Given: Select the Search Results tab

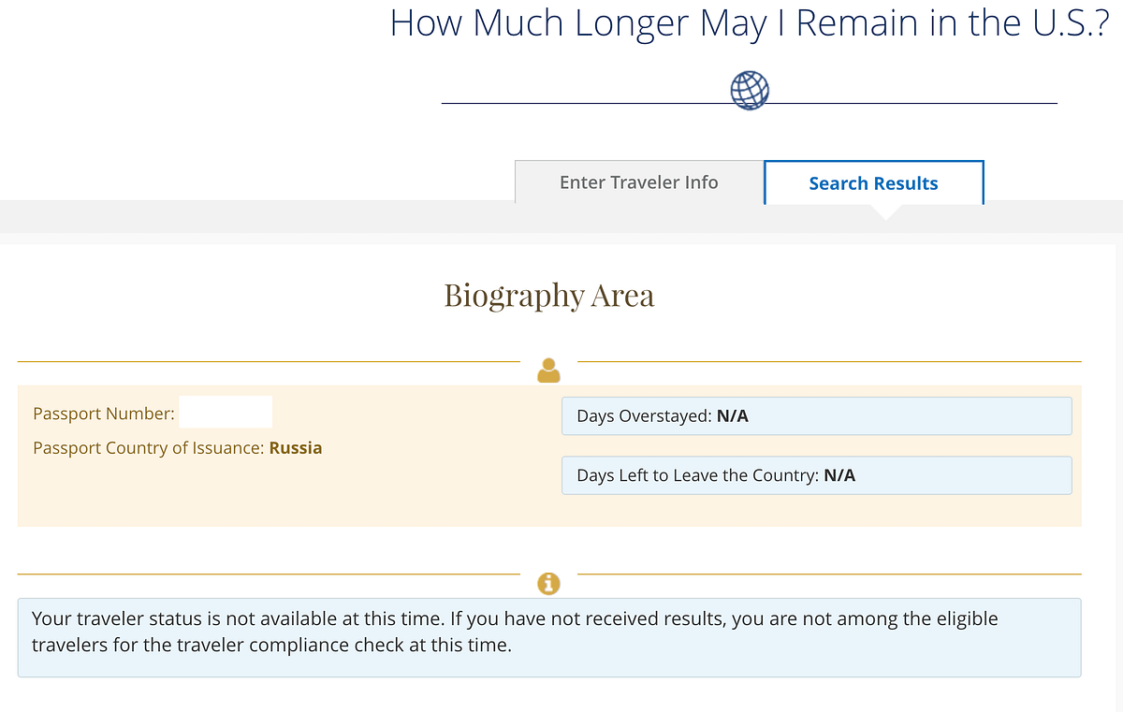Looking at the screenshot, I should pyautogui.click(x=873, y=183).
